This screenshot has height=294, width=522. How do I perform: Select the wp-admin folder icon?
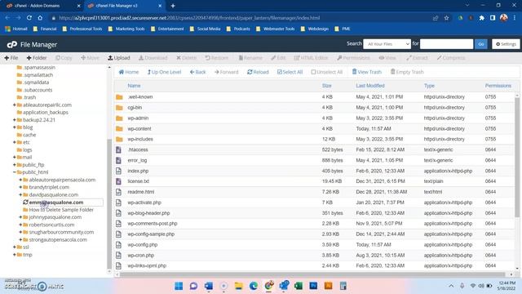[x=119, y=118]
